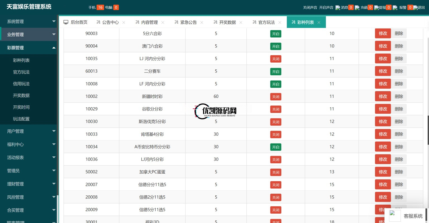This screenshot has height=223, width=429.
Task: Toggle the 关闭 status of 新疆时时彩
Action: coord(276,97)
